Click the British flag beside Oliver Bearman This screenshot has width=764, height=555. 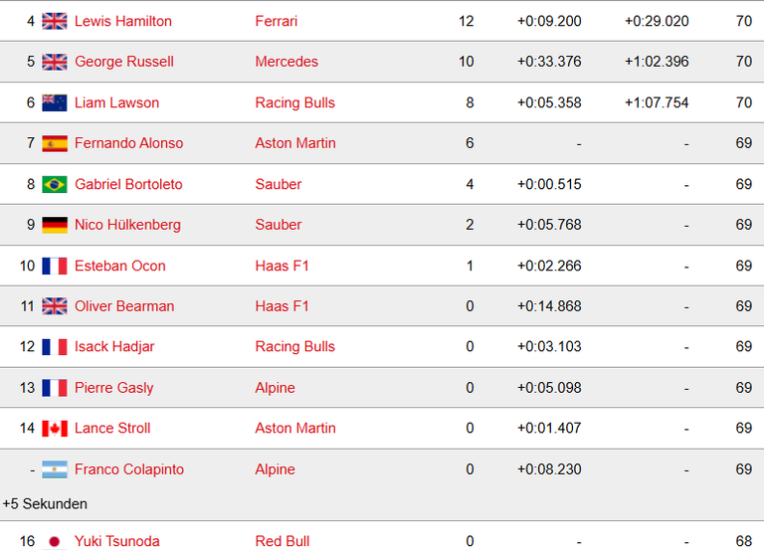click(x=55, y=306)
